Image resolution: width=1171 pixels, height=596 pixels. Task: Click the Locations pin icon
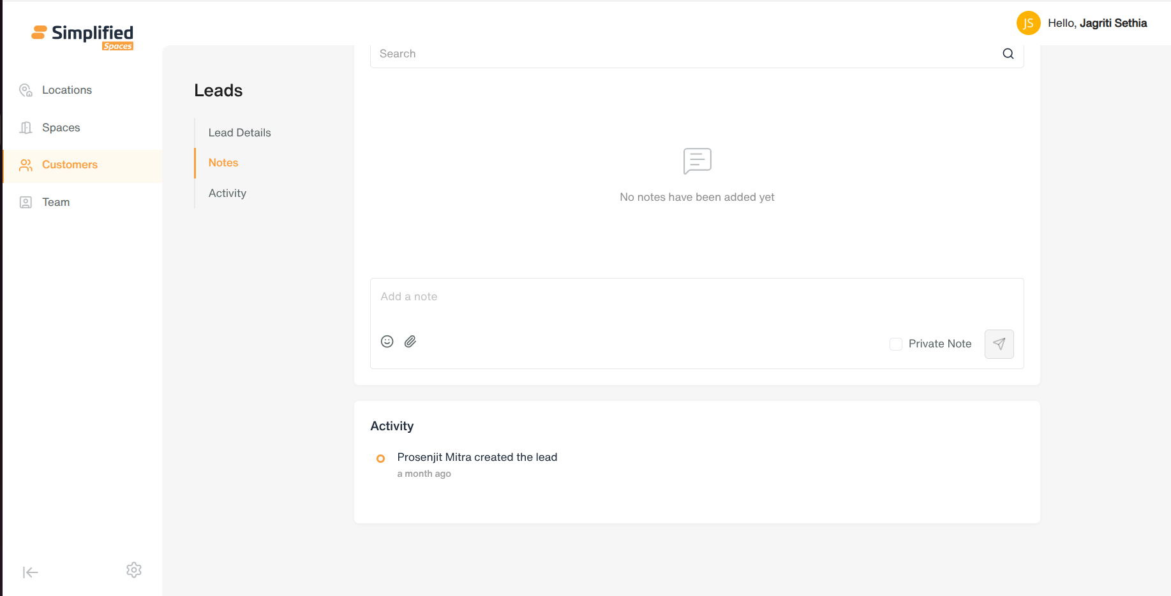26,90
